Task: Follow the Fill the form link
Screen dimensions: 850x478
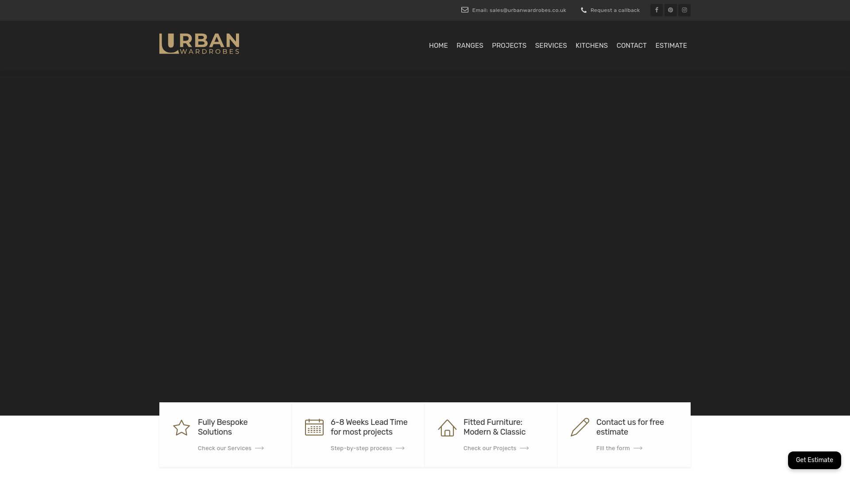Action: click(613, 448)
